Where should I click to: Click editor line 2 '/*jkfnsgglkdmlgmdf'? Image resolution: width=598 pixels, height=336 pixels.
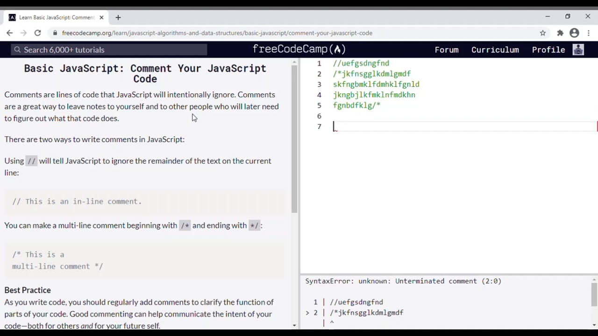(x=372, y=74)
